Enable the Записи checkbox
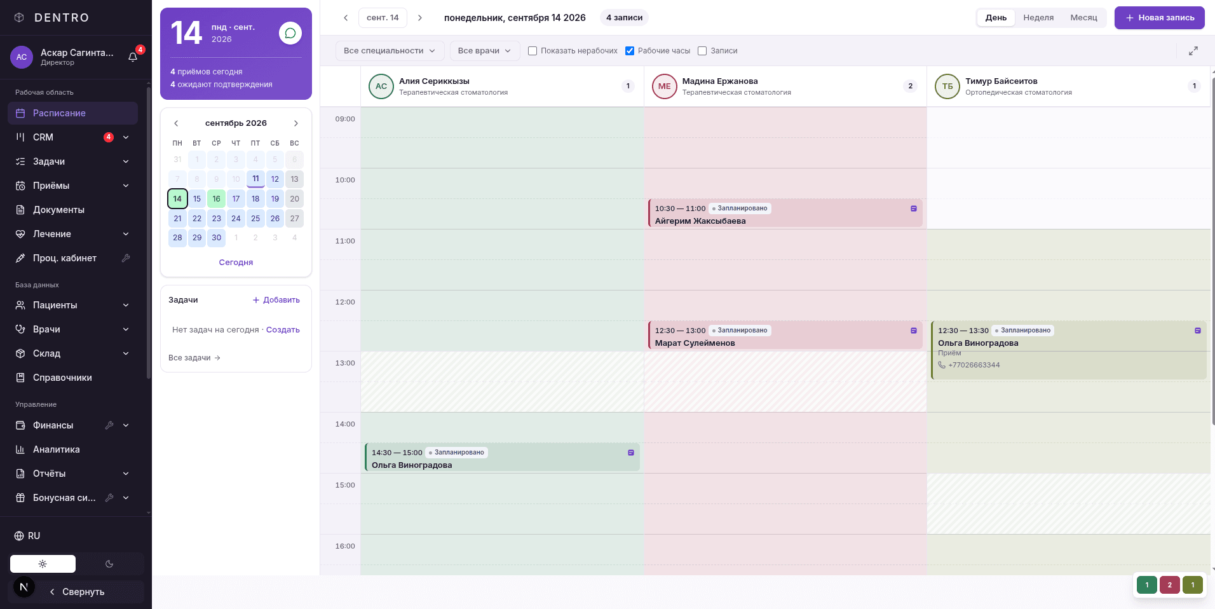Viewport: 1215px width, 609px height. pyautogui.click(x=702, y=51)
